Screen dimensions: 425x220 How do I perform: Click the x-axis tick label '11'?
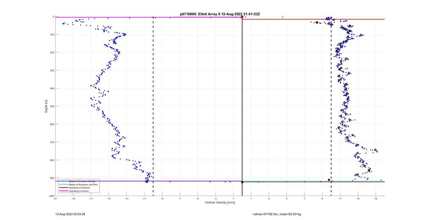340,198
